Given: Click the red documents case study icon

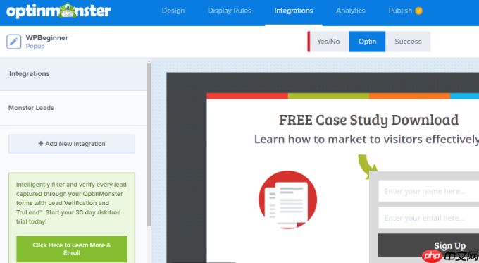Looking at the screenshot, I should 288,200.
